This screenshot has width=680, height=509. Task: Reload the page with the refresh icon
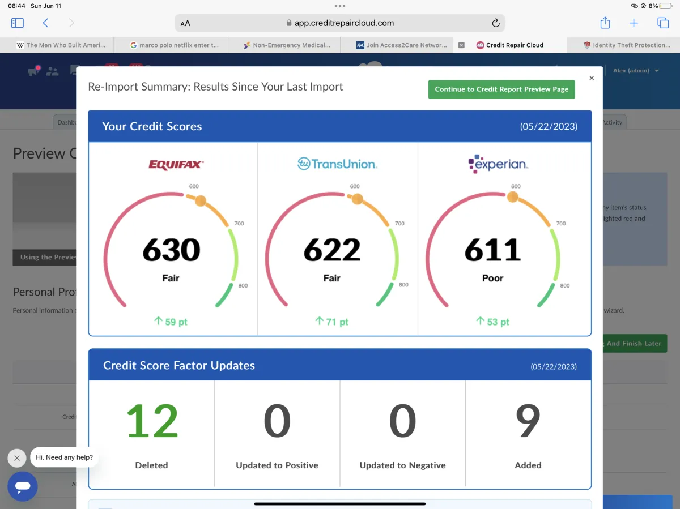(495, 23)
